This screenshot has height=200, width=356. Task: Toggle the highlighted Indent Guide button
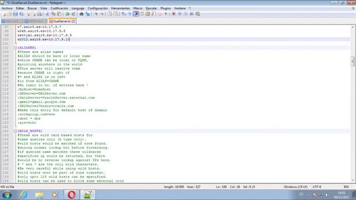pos(136,14)
